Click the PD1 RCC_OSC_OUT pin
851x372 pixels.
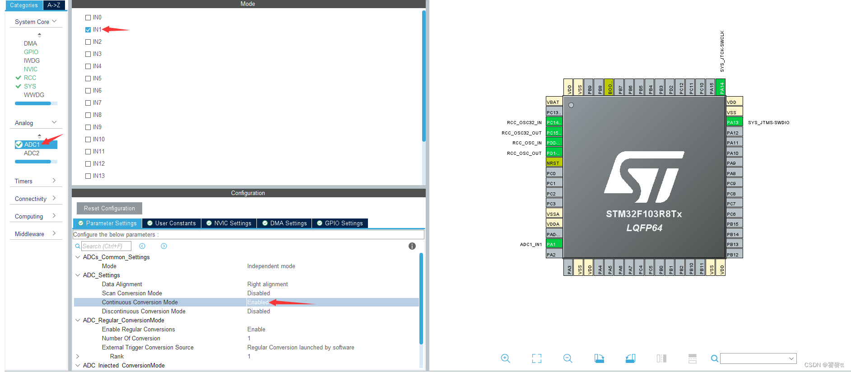tap(554, 153)
